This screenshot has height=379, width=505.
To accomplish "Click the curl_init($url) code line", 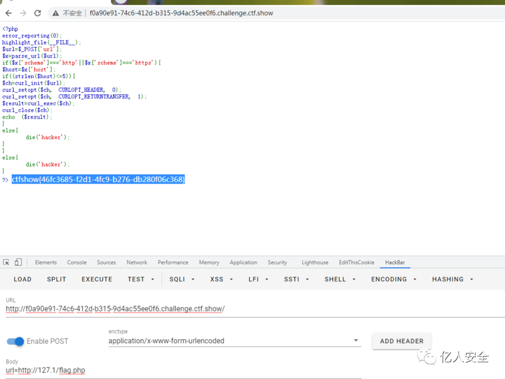I will (34, 83).
